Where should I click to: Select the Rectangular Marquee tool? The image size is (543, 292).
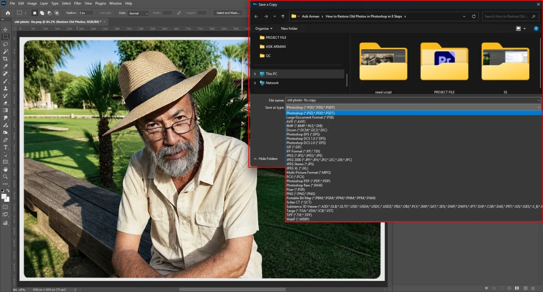coord(5,37)
